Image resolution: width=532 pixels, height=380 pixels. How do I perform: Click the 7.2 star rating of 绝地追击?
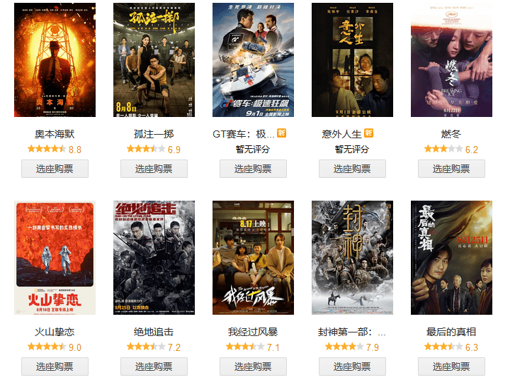pos(153,347)
